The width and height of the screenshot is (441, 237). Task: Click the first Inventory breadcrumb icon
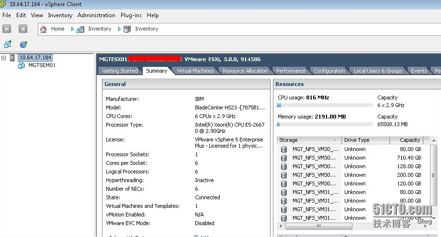(x=80, y=29)
